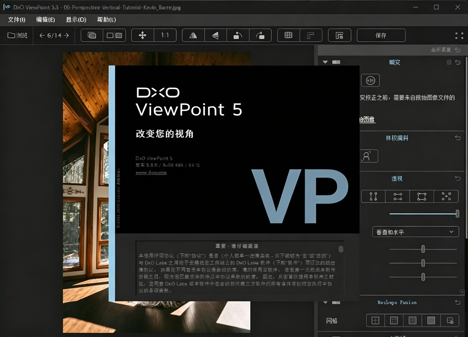
Task: Select 8-point perspective tool
Action: click(446, 196)
